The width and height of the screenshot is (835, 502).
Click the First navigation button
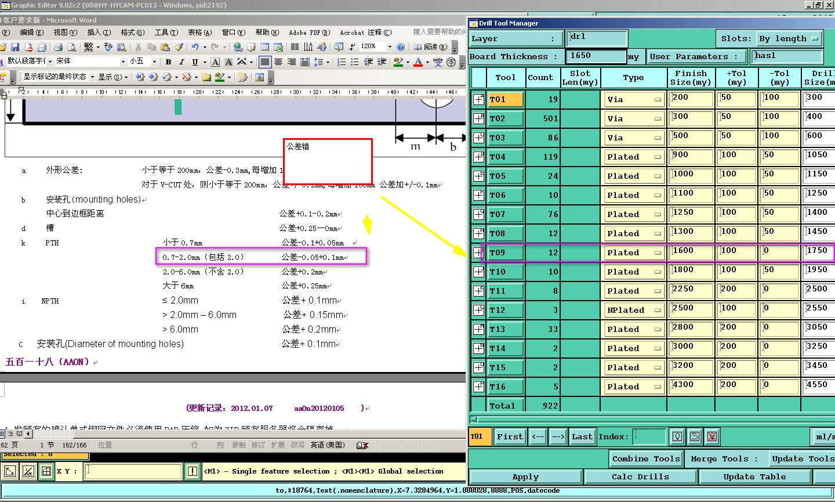tap(510, 436)
